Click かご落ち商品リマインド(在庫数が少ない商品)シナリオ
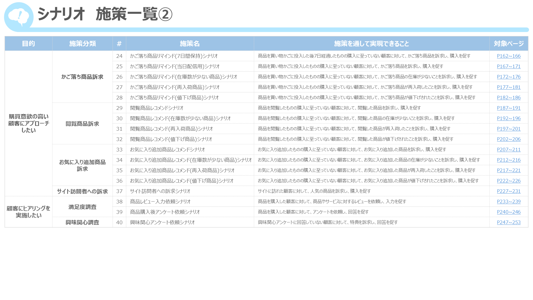Image resolution: width=533 pixels, height=300 pixels. (x=183, y=77)
